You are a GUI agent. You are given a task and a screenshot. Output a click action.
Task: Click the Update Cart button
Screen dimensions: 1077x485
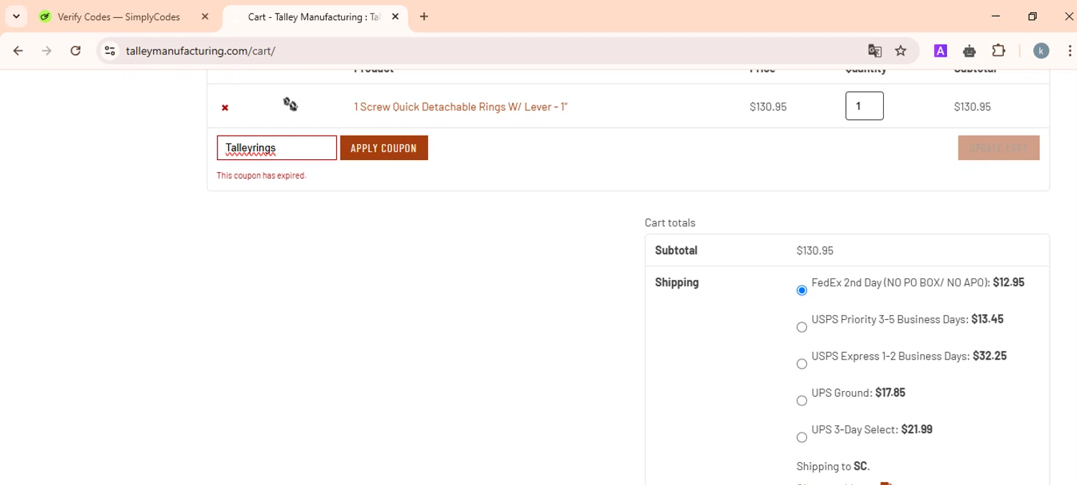[999, 148]
